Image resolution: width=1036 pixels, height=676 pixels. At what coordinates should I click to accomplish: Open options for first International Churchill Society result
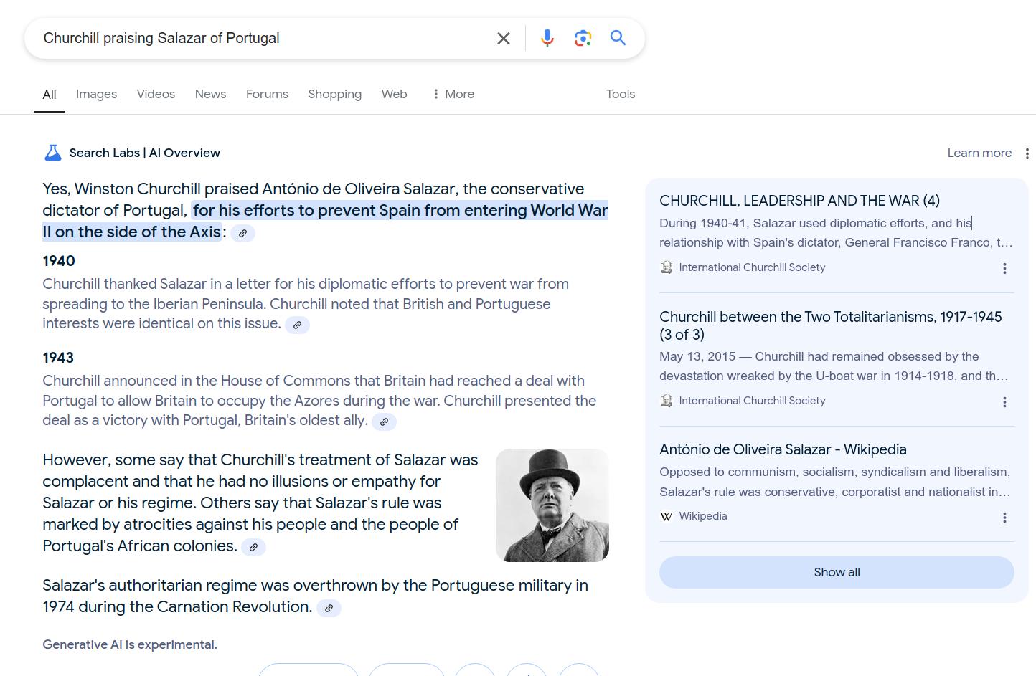coord(1004,268)
